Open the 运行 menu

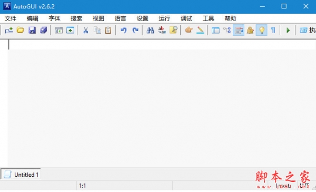point(164,18)
